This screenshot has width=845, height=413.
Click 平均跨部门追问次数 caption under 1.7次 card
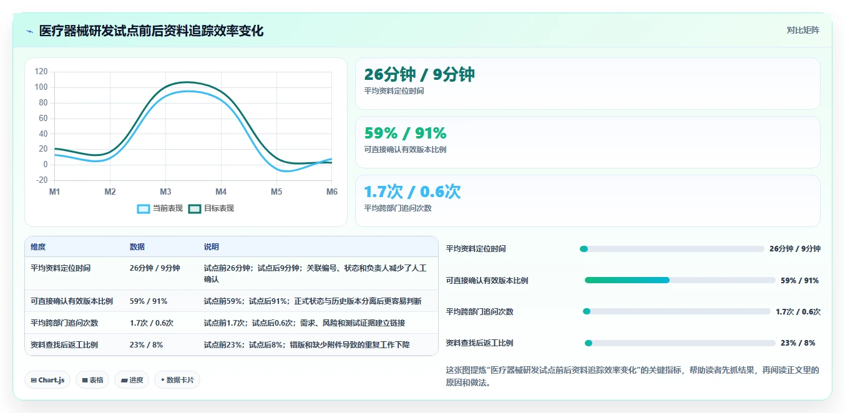click(x=398, y=208)
